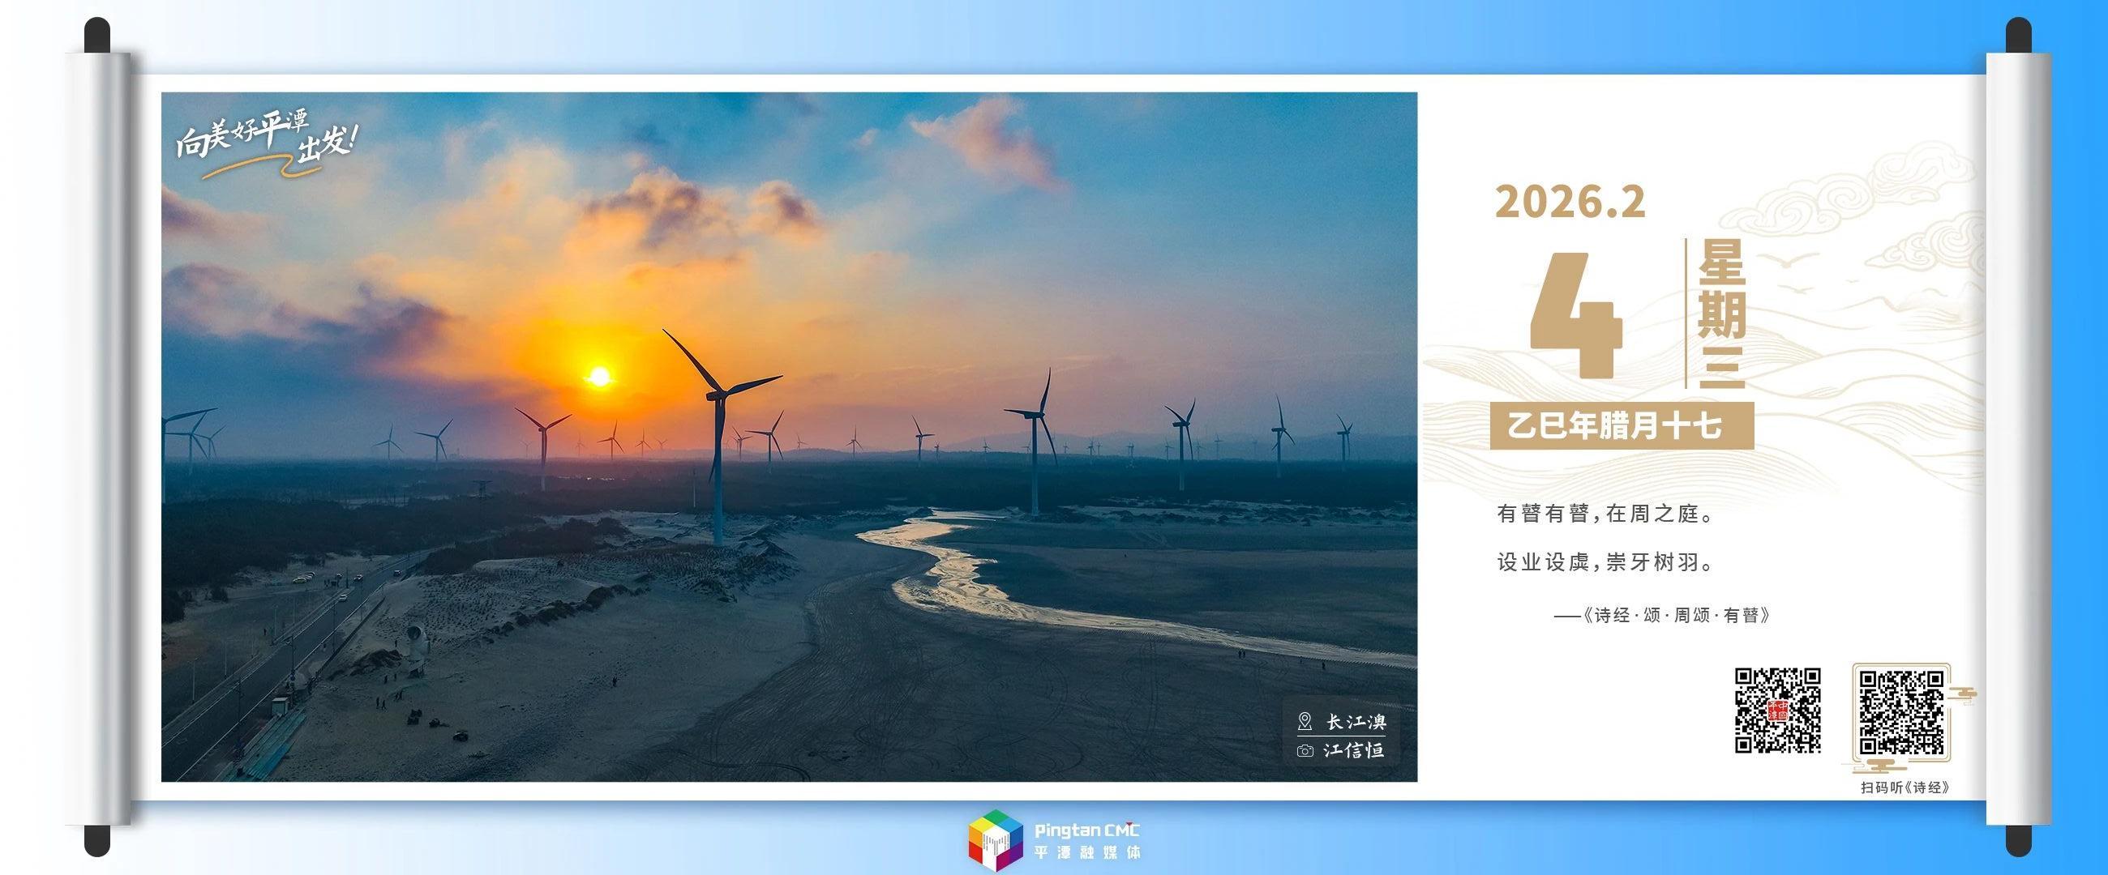Click the 2026.2 date text
The image size is (2108, 875).
[x=1570, y=202]
